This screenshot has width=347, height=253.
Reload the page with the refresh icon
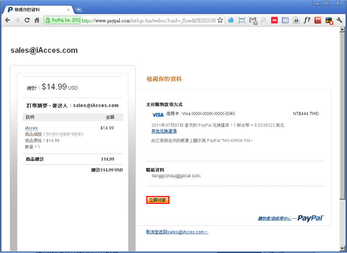click(27, 20)
